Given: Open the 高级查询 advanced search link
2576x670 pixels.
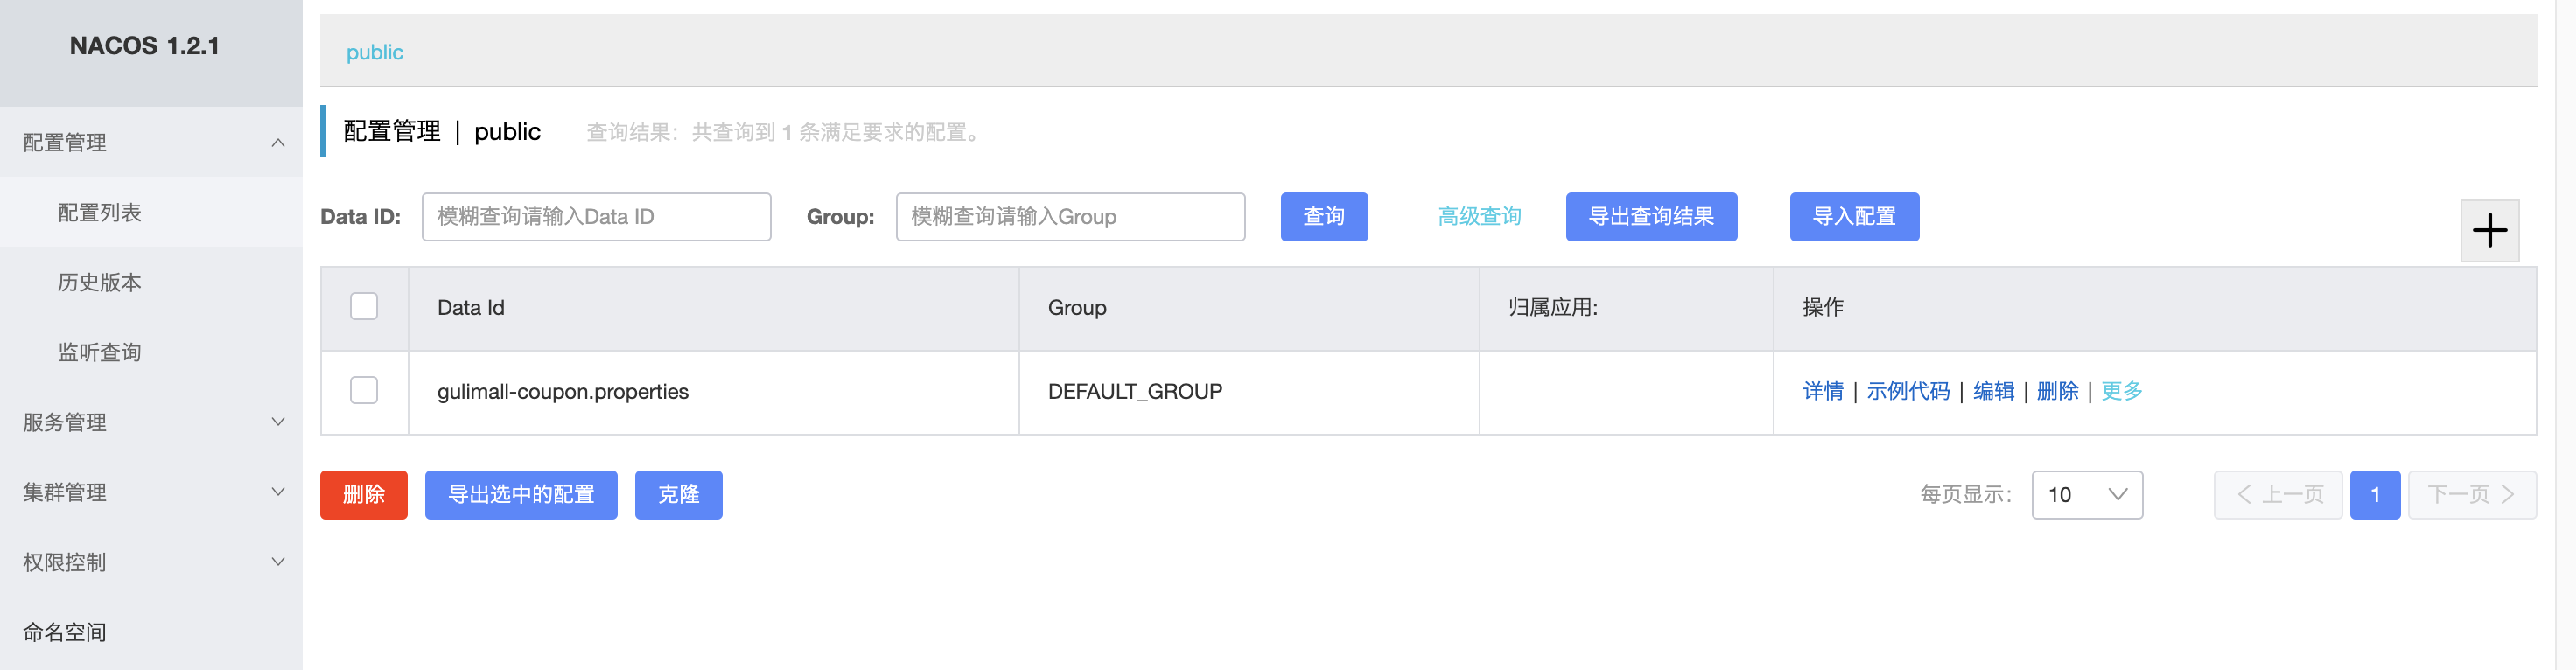Looking at the screenshot, I should pyautogui.click(x=1479, y=217).
